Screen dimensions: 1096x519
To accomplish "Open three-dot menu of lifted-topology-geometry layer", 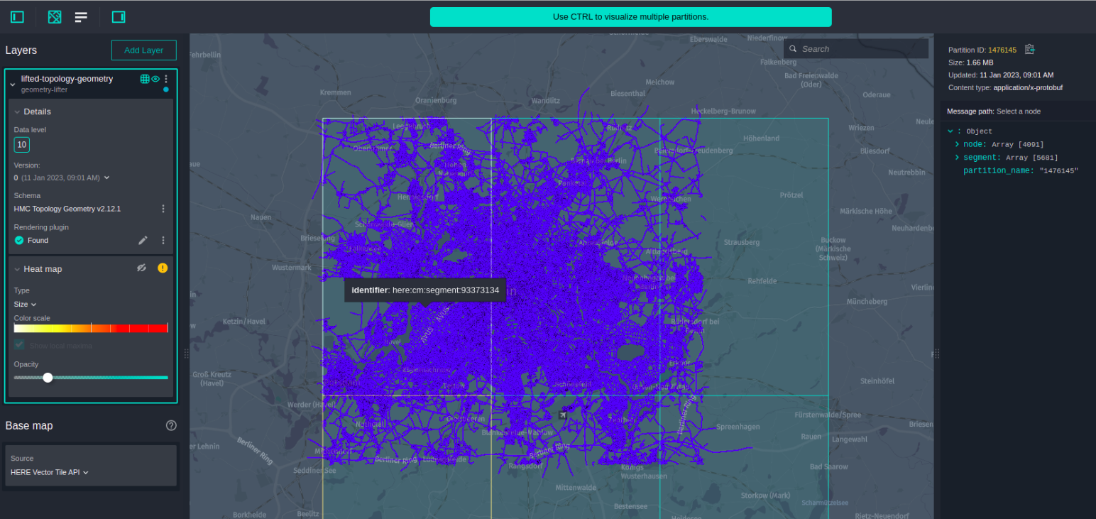I will 166,79.
